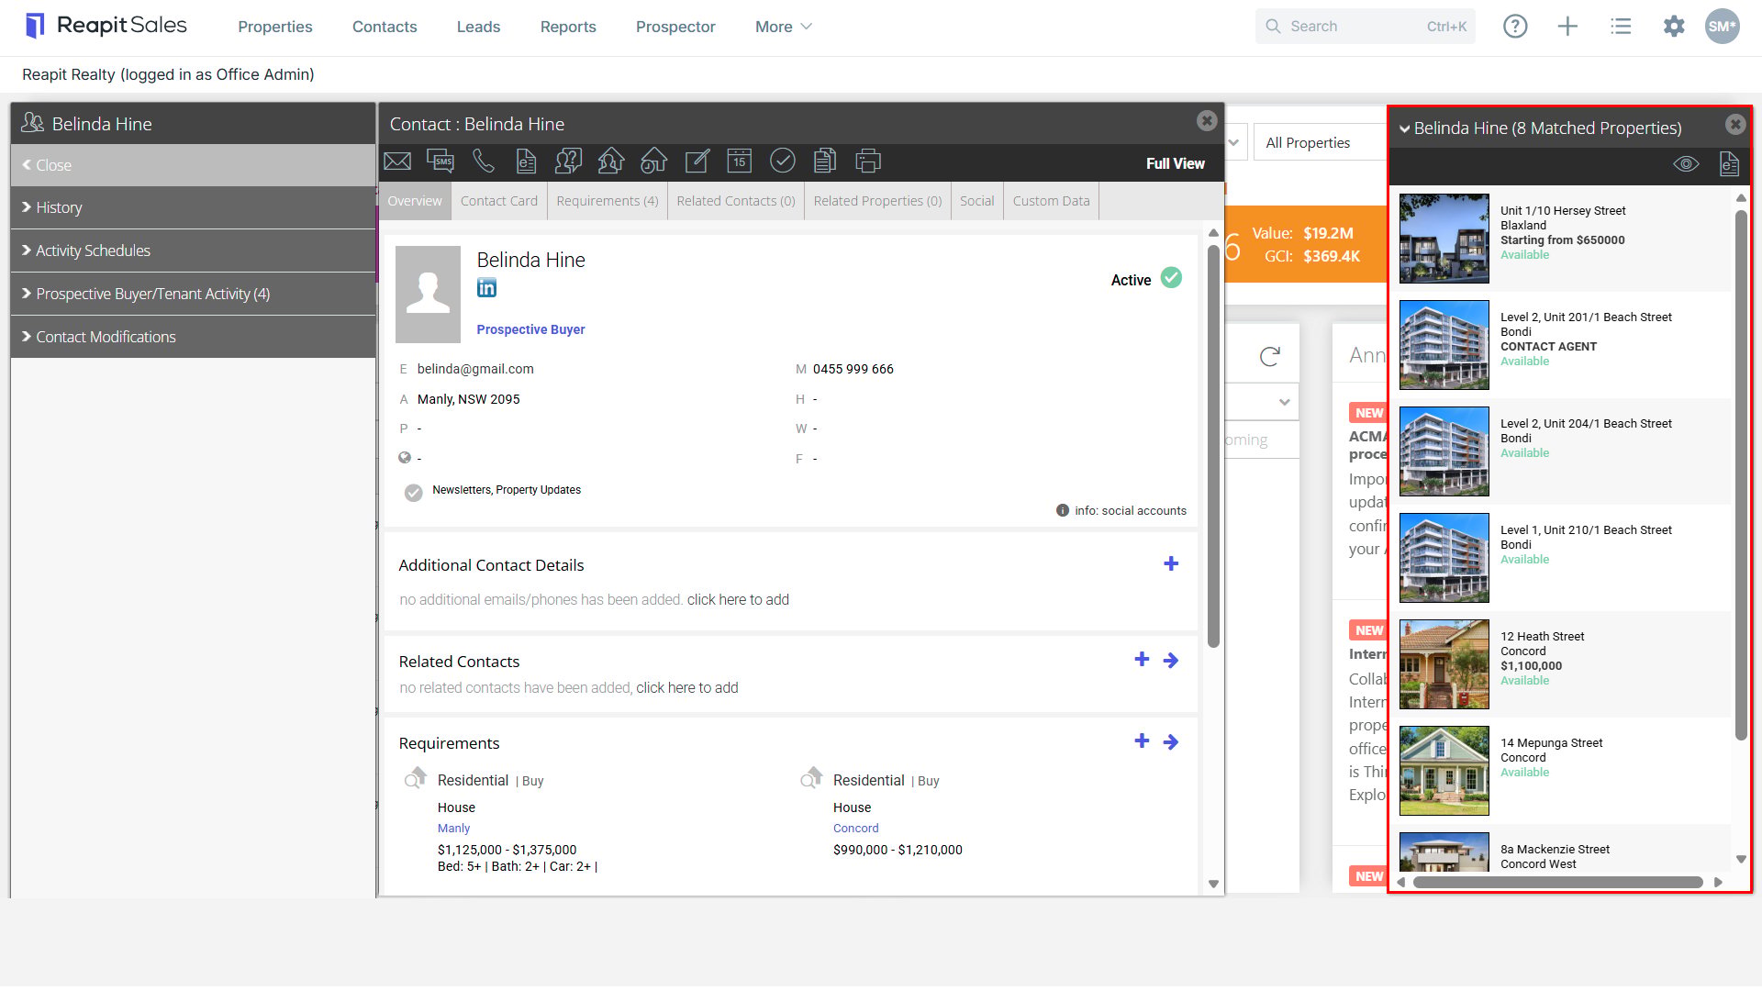Expand the History section
The height and width of the screenshot is (991, 1762).
point(193,208)
